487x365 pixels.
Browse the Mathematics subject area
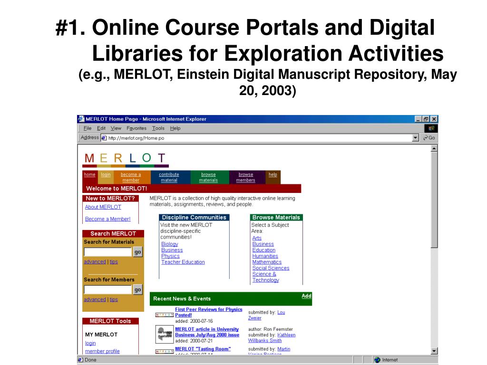[267, 262]
